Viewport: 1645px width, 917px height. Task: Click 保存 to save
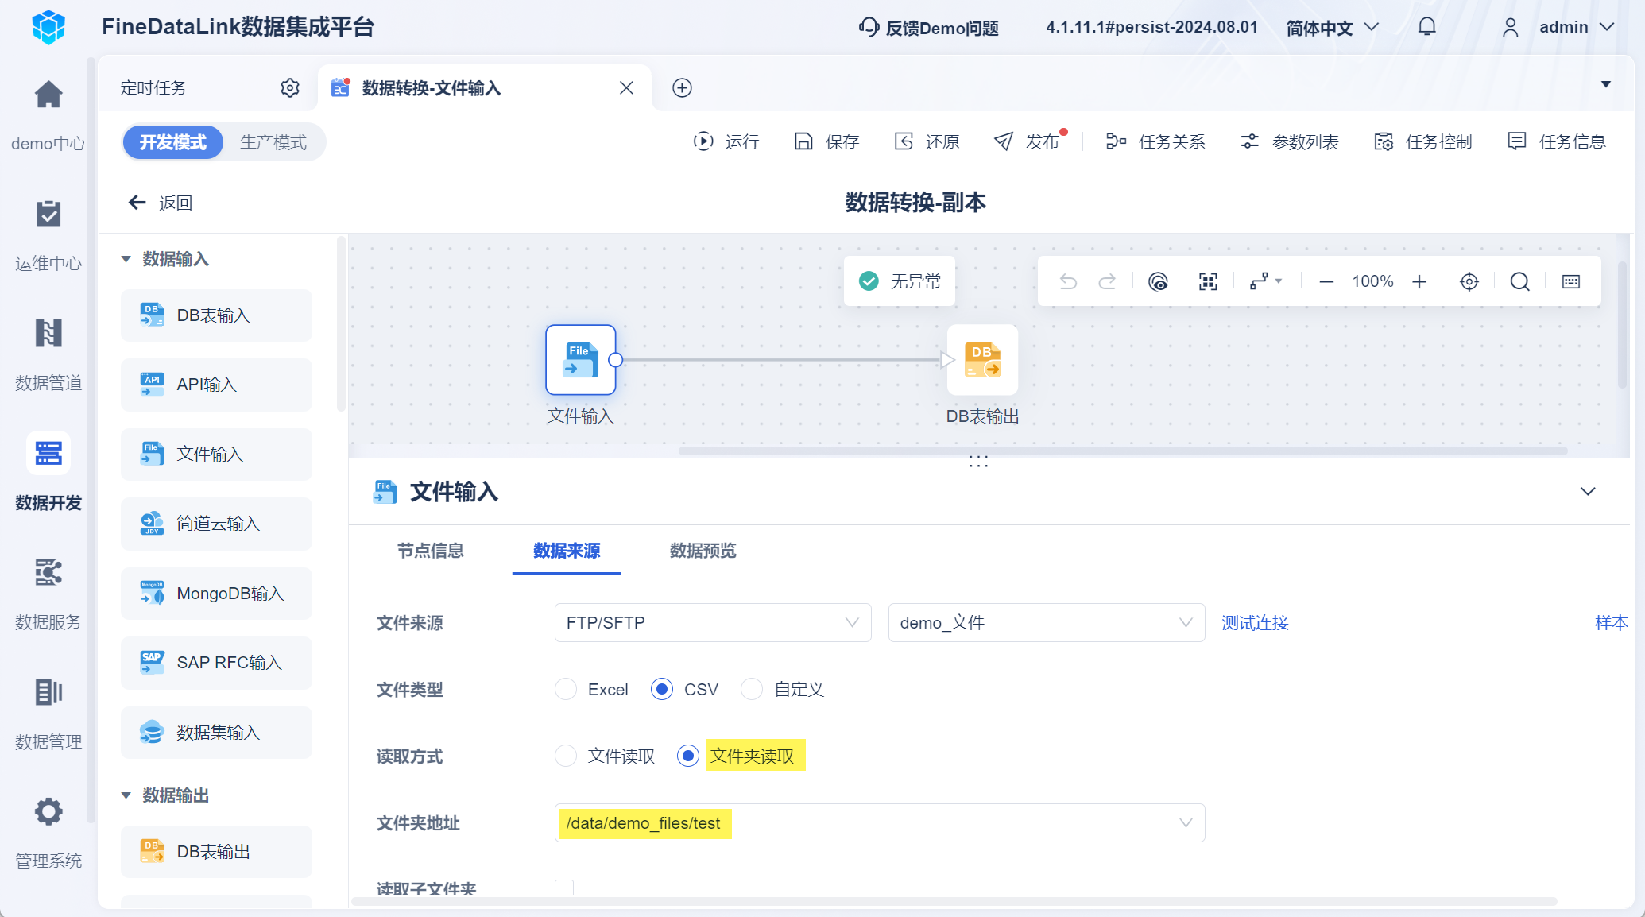(x=826, y=141)
